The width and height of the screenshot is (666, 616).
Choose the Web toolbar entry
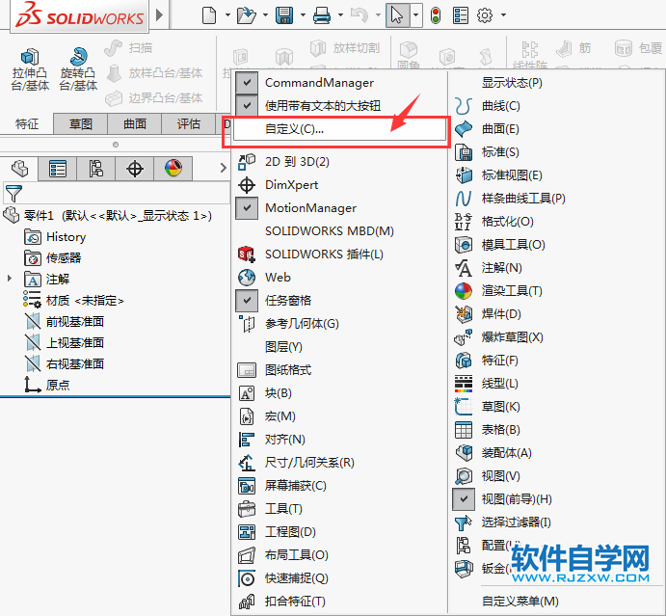[339, 278]
